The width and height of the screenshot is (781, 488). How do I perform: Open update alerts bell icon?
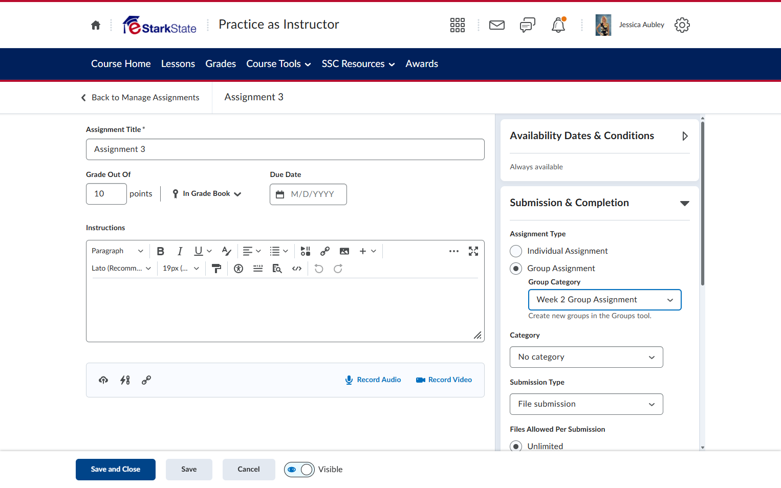point(558,25)
